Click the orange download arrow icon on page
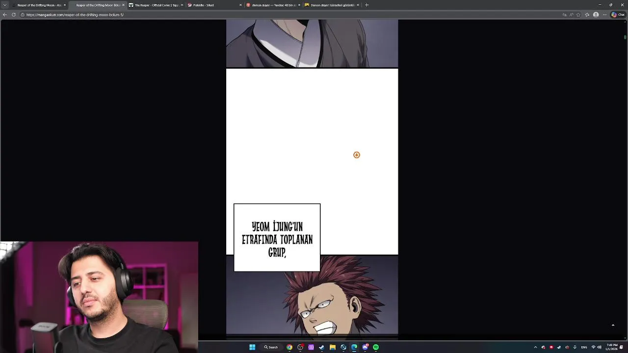This screenshot has width=628, height=353. pos(357,155)
